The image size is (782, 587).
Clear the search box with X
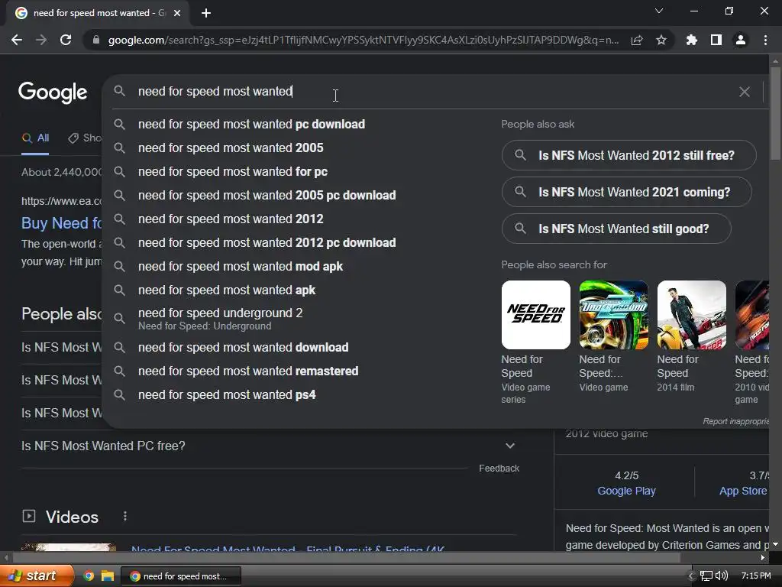(745, 92)
